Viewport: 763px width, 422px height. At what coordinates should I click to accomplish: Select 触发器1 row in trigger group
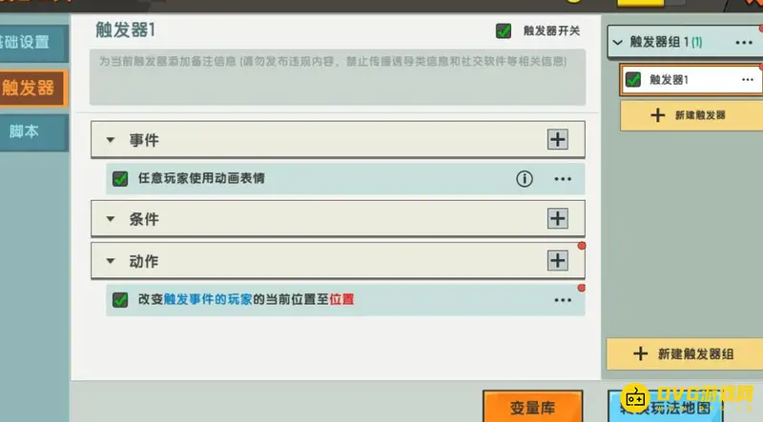point(691,80)
